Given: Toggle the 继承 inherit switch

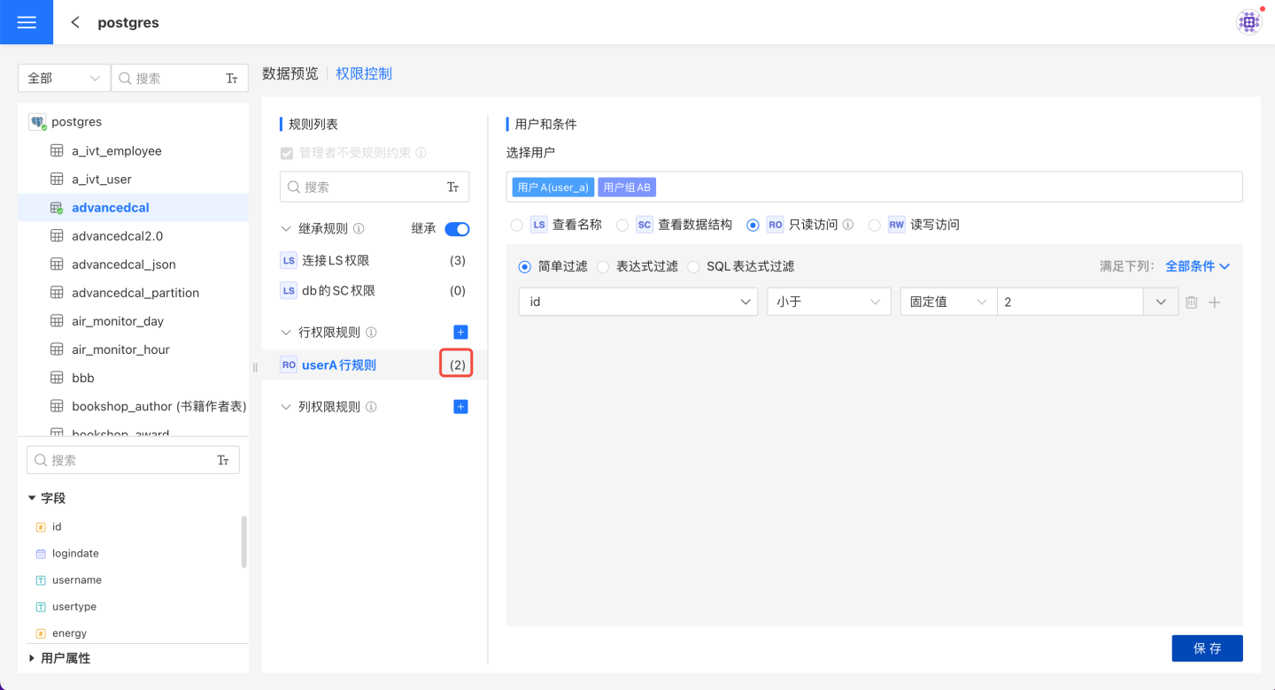Looking at the screenshot, I should coord(457,229).
